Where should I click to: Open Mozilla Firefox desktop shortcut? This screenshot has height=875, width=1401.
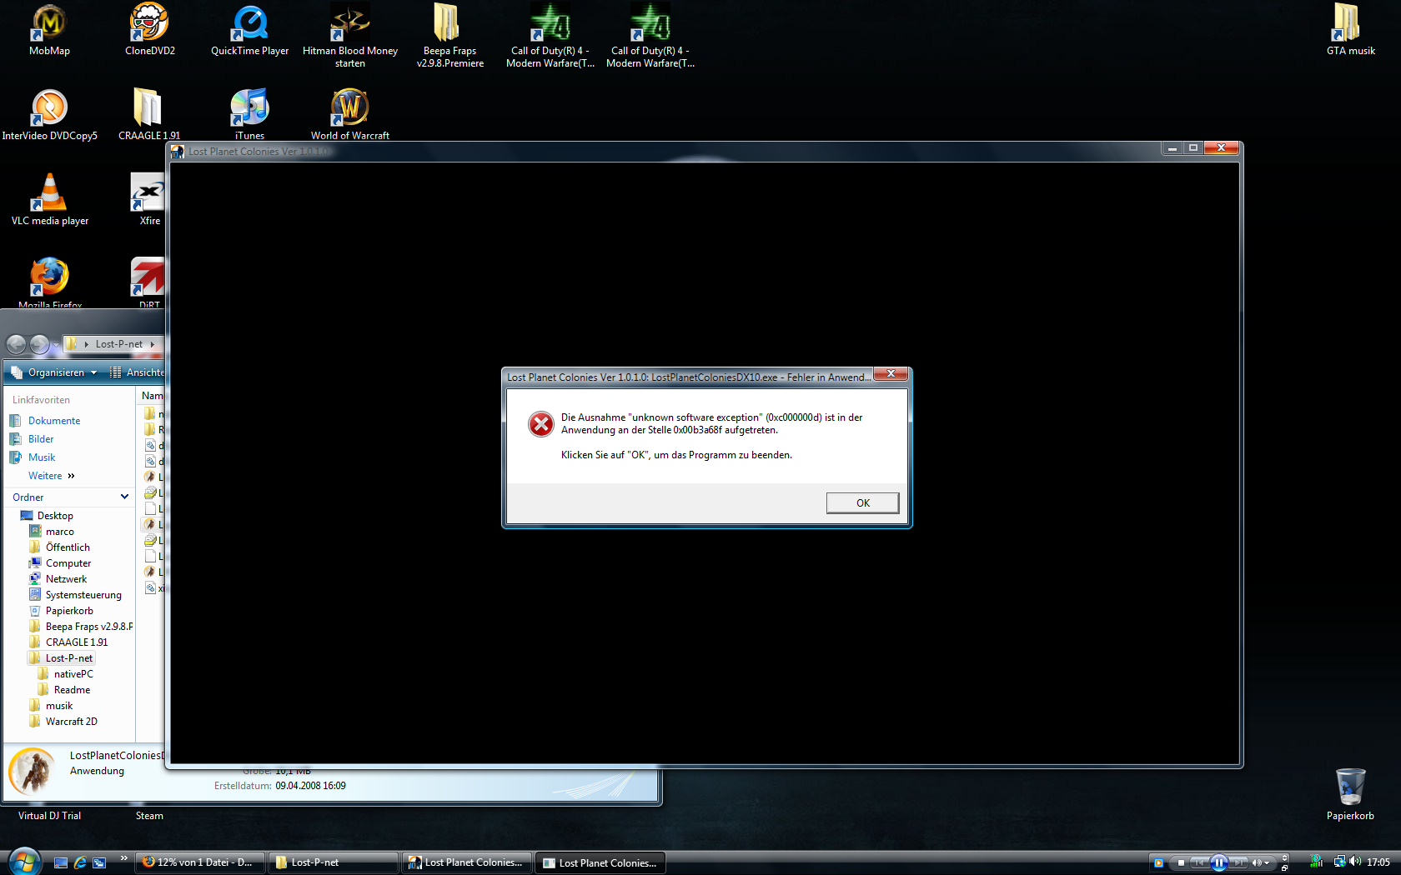pyautogui.click(x=49, y=283)
